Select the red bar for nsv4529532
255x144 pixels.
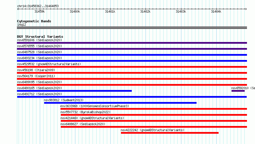pos(132,67)
